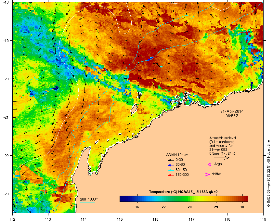Click the black 0-30m legend arrow
Screen dimensions: 273x221
point(171,160)
